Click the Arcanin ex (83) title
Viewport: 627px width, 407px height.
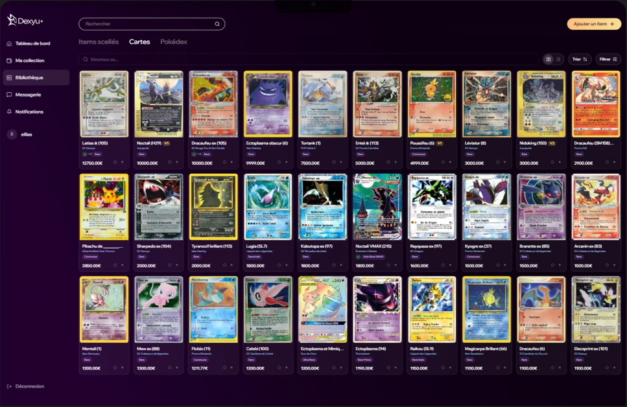coord(588,246)
